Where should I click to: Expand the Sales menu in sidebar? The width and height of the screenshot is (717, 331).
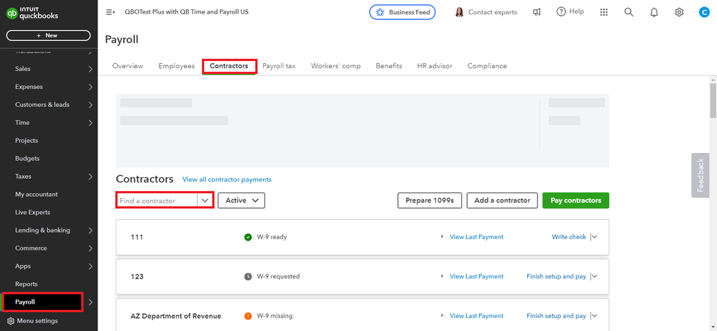pos(90,69)
